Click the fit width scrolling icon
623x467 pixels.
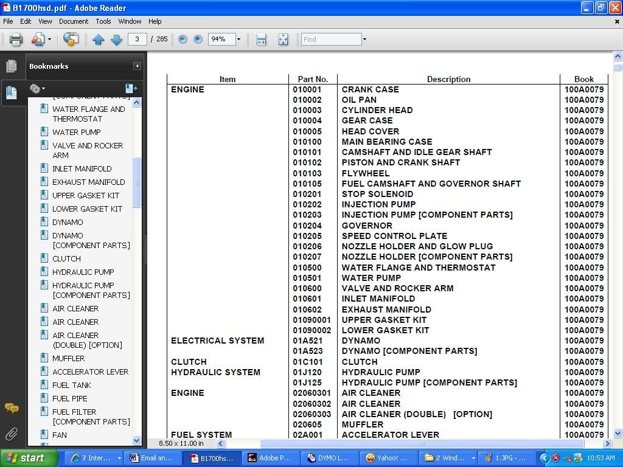pos(261,40)
